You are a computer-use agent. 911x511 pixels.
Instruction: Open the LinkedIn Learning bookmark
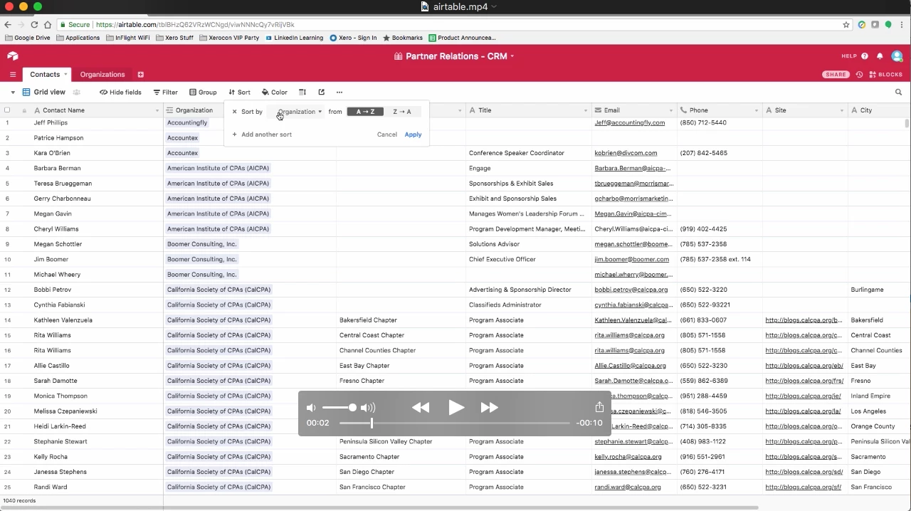click(294, 38)
